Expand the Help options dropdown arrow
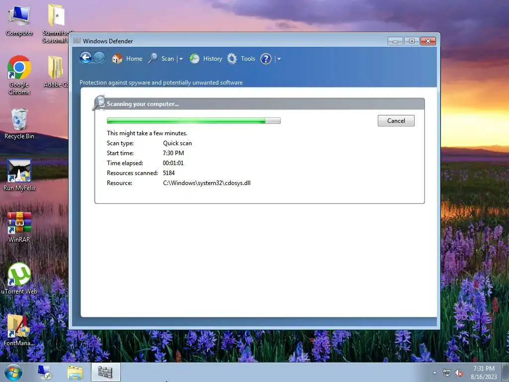Viewport: 509px width, 382px height. [x=279, y=59]
